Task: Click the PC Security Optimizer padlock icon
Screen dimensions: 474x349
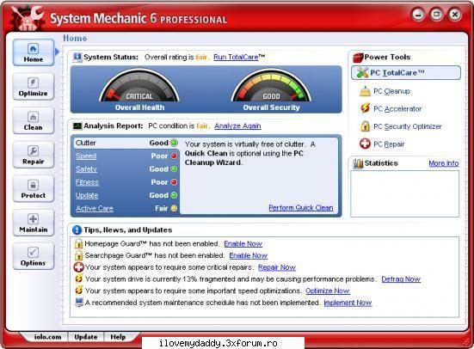Action: coord(365,126)
